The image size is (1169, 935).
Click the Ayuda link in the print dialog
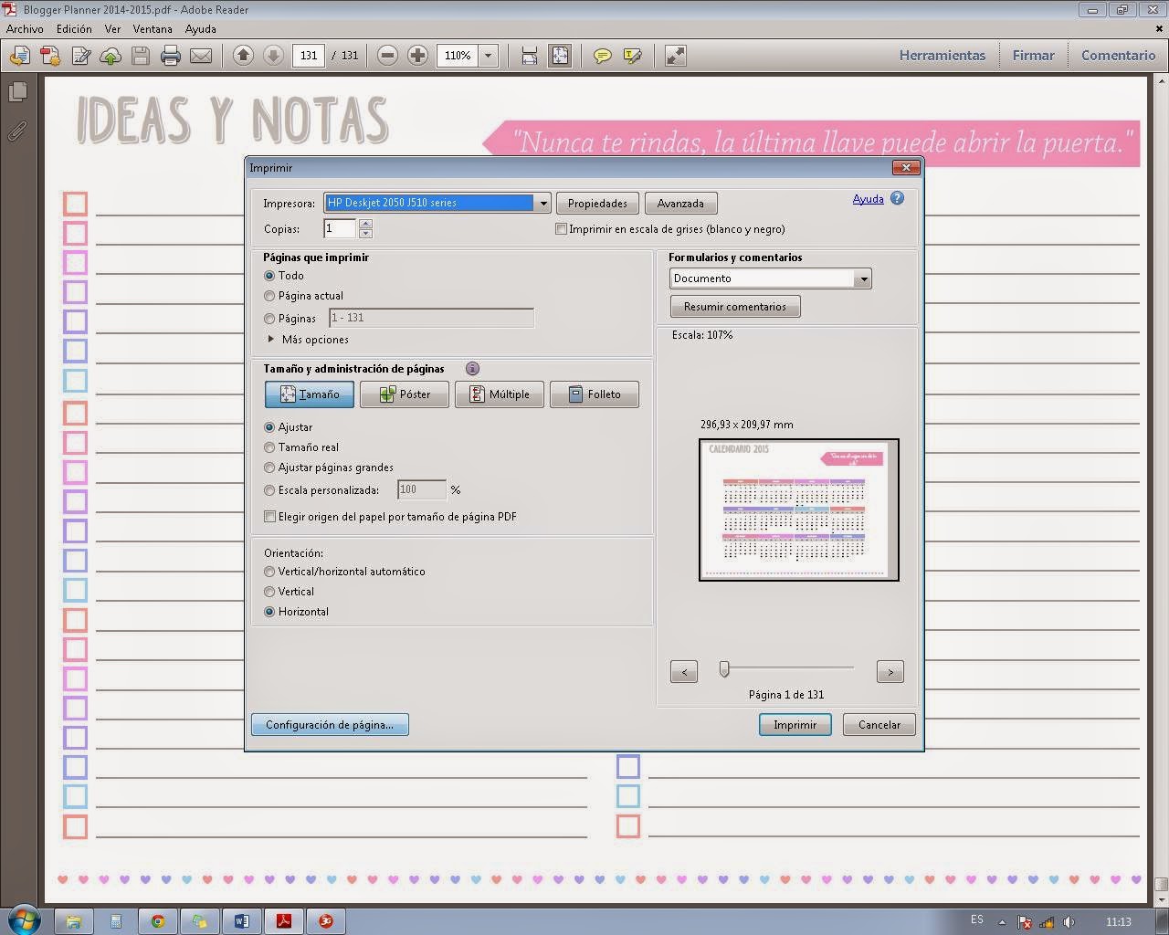[868, 199]
